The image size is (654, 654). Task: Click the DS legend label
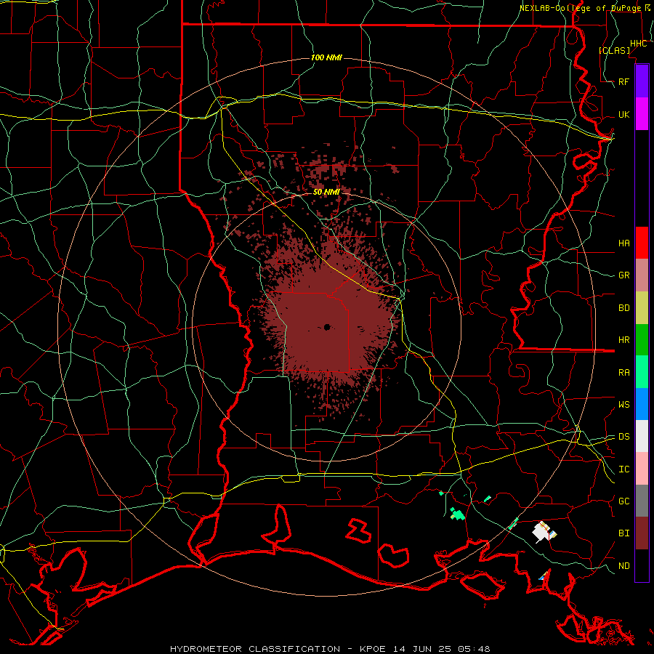pos(623,436)
